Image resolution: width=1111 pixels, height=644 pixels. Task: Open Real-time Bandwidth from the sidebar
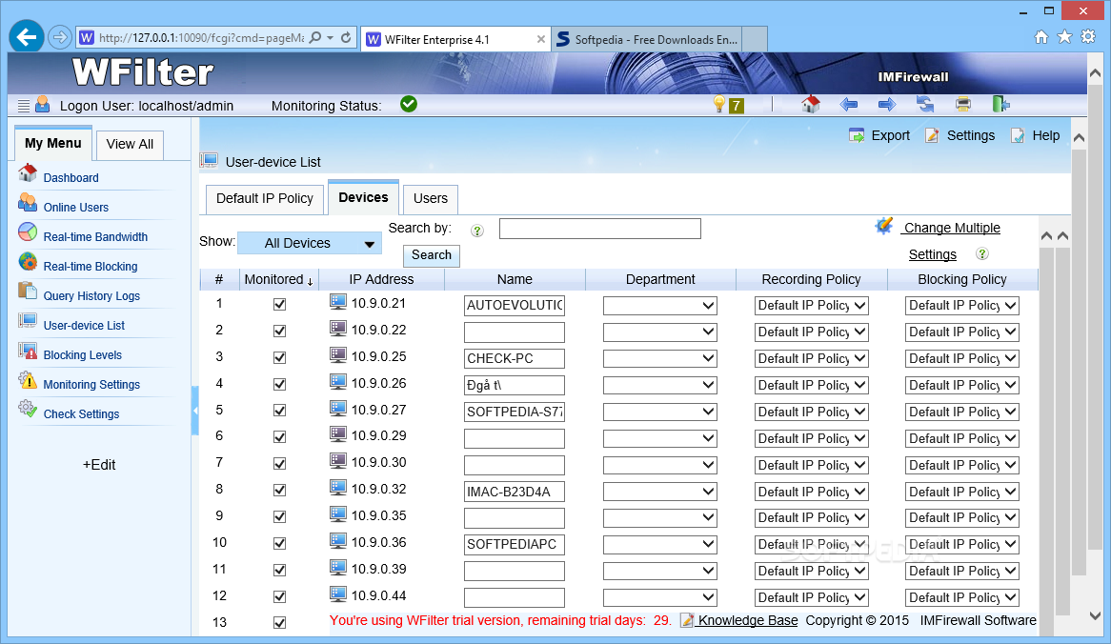(x=95, y=237)
